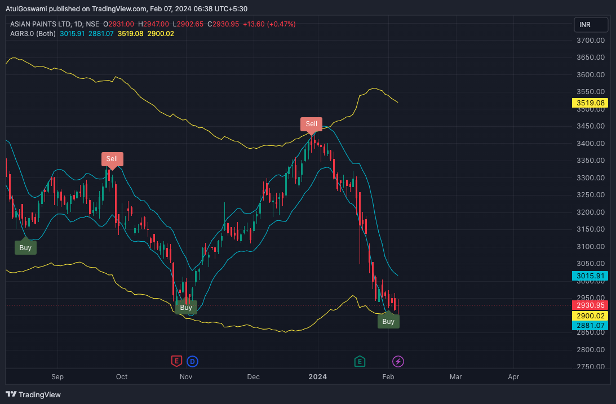Click the +13.60 (+0.47%) change value
Screen dimensions: 616x404
[269, 24]
